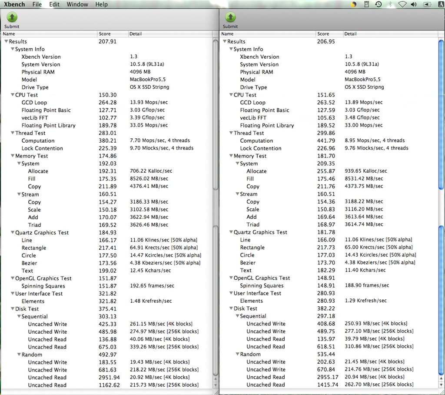Image resolution: width=445 pixels, height=395 pixels.
Task: Click Score column header in left window
Action: pyautogui.click(x=113, y=33)
